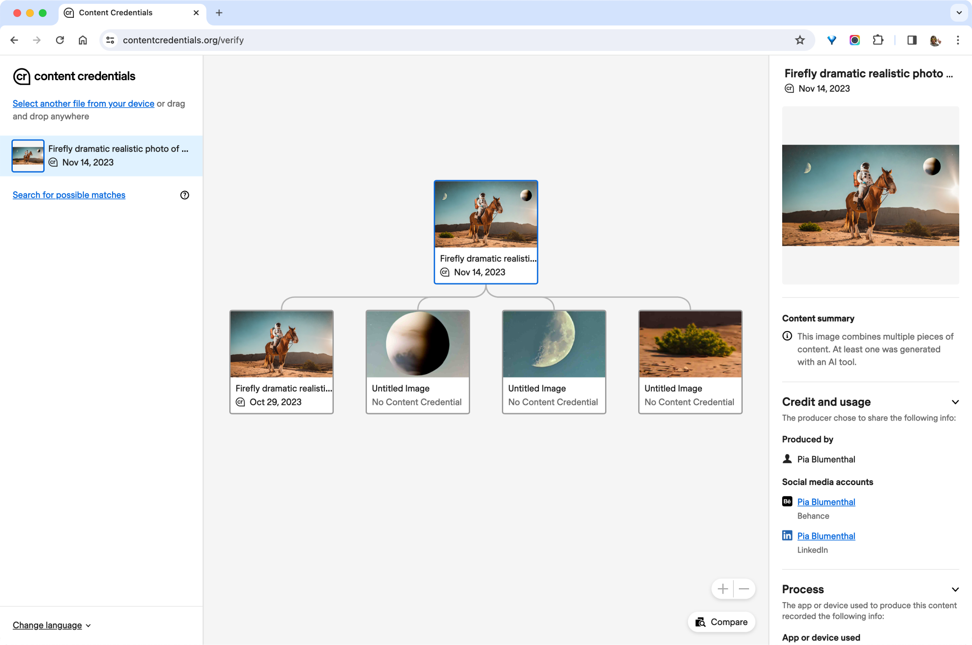
Task: Bookmark this page with star icon
Action: point(800,40)
